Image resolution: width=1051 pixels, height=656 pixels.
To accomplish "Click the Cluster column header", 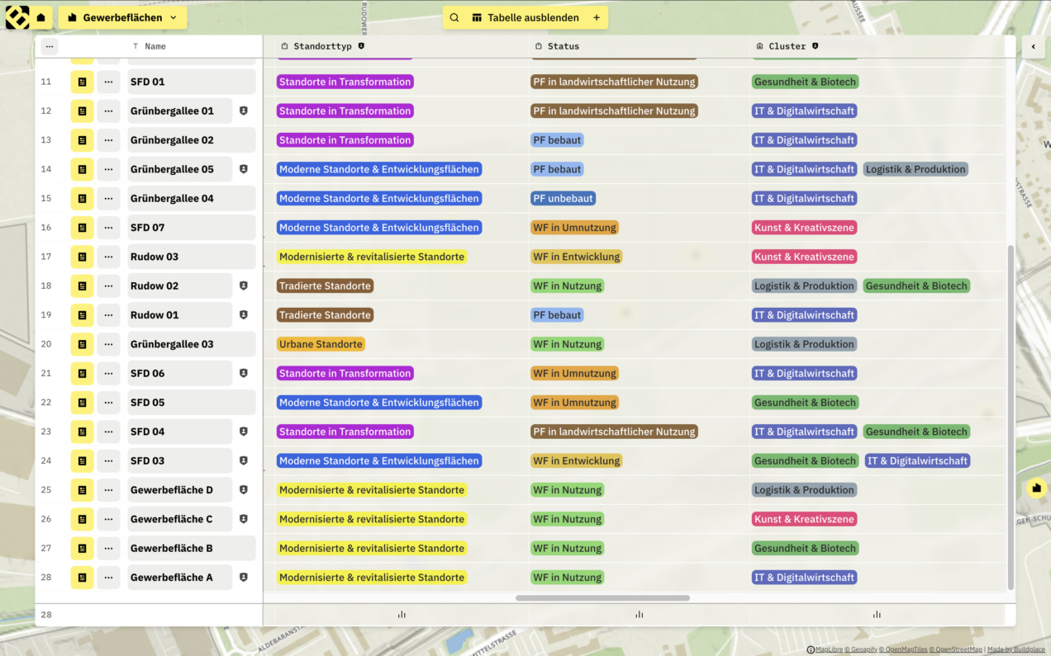I will [x=787, y=46].
